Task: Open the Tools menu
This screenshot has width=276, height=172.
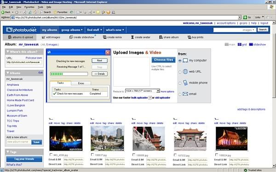Action: click(40, 7)
